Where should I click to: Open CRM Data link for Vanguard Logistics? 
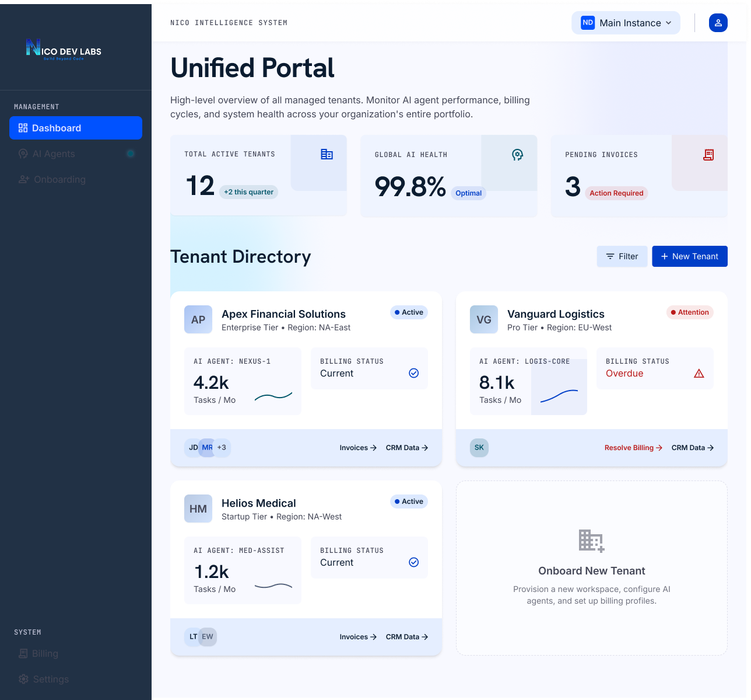693,448
